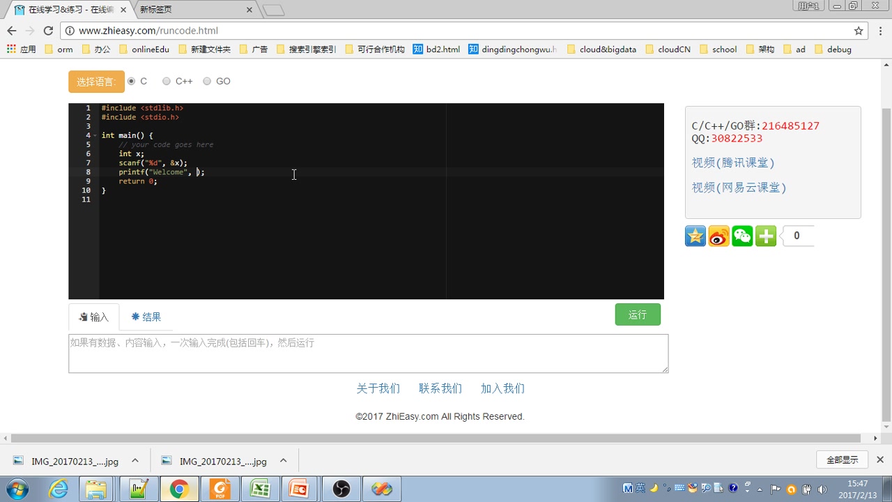
Task: Open 视频(腾讯课堂) link
Action: coord(733,162)
